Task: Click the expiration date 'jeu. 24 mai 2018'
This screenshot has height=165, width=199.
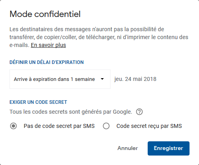Action: (135, 79)
